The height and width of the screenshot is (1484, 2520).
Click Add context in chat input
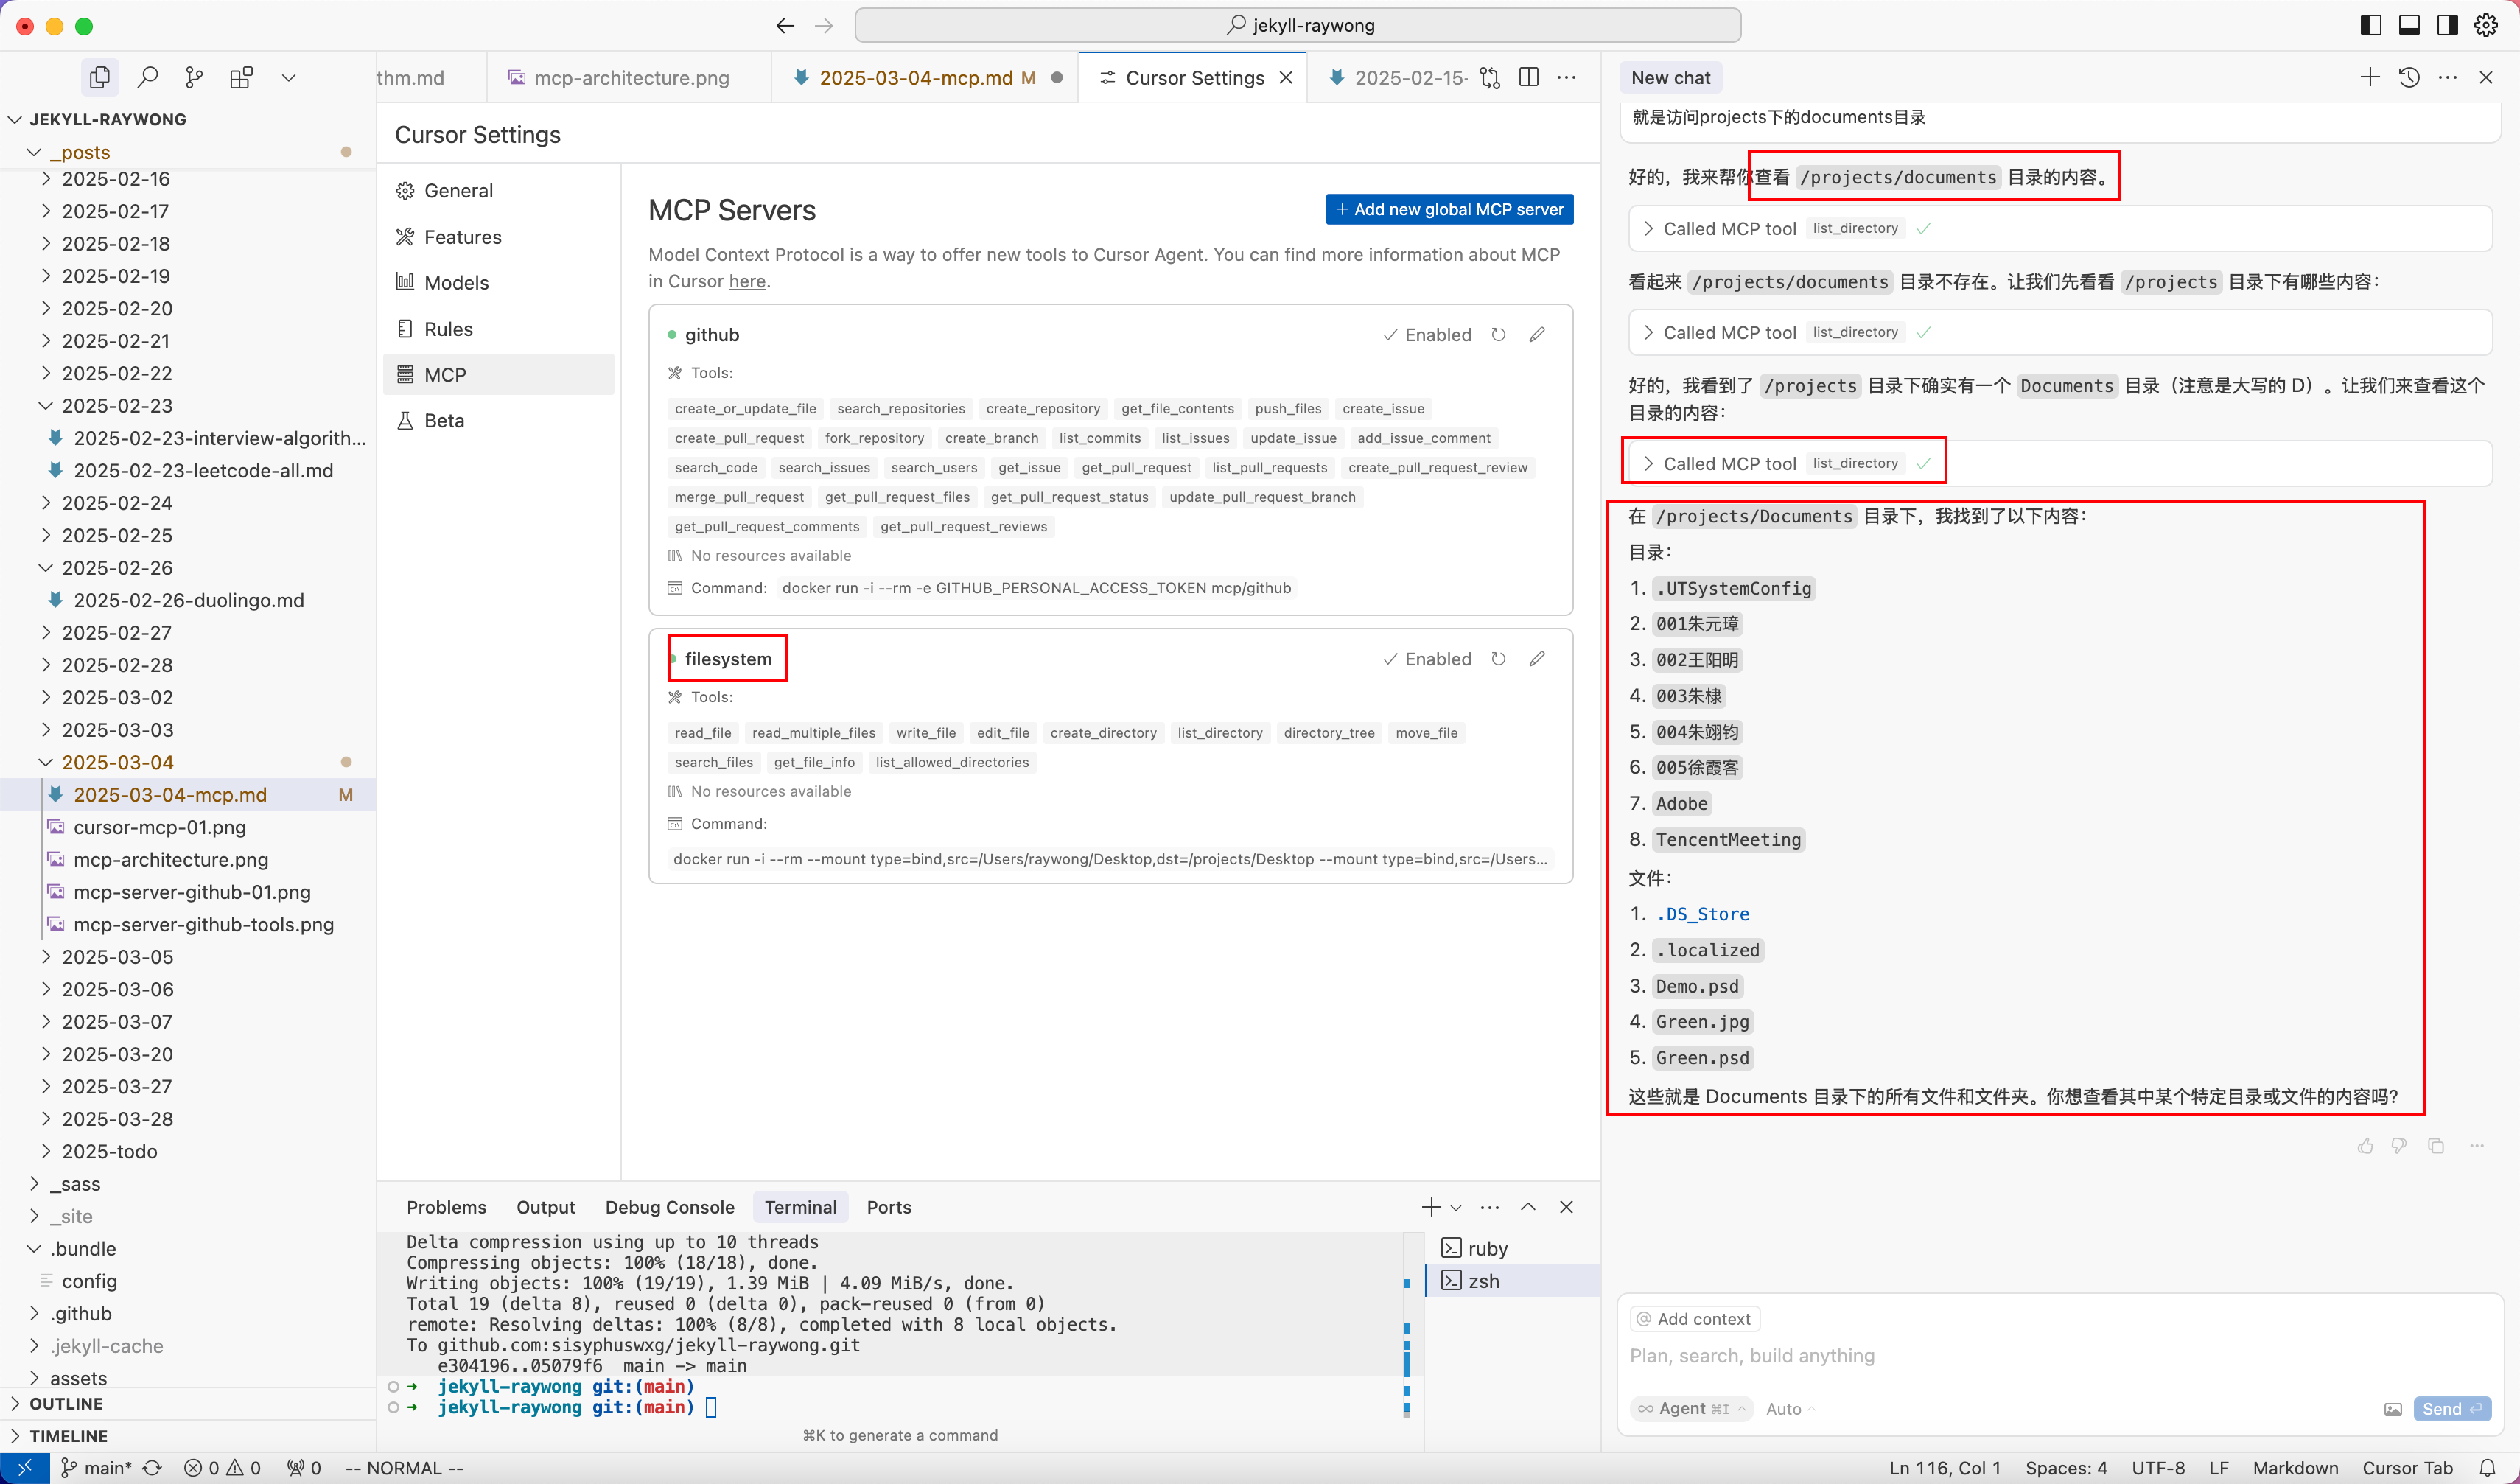click(x=1694, y=1319)
